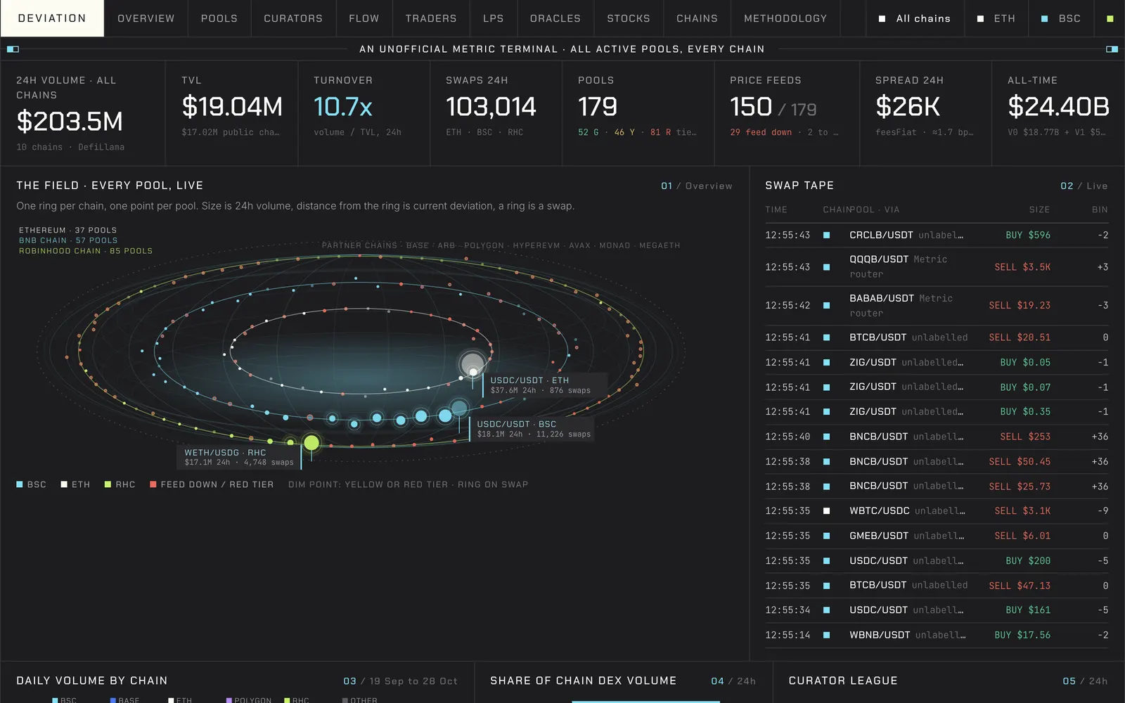This screenshot has width=1125, height=703.
Task: Click chain icon on WBNB/USDT row
Action: tap(826, 635)
